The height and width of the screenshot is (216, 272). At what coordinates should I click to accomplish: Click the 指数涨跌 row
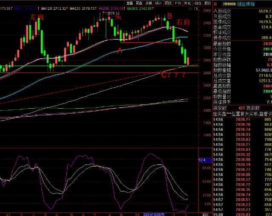tap(242, 60)
